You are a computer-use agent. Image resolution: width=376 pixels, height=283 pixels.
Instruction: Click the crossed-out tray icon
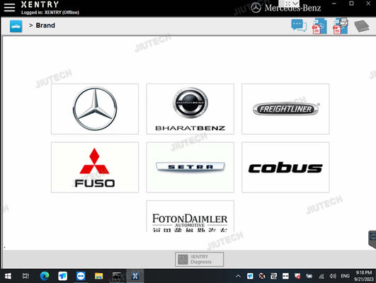[262, 276]
